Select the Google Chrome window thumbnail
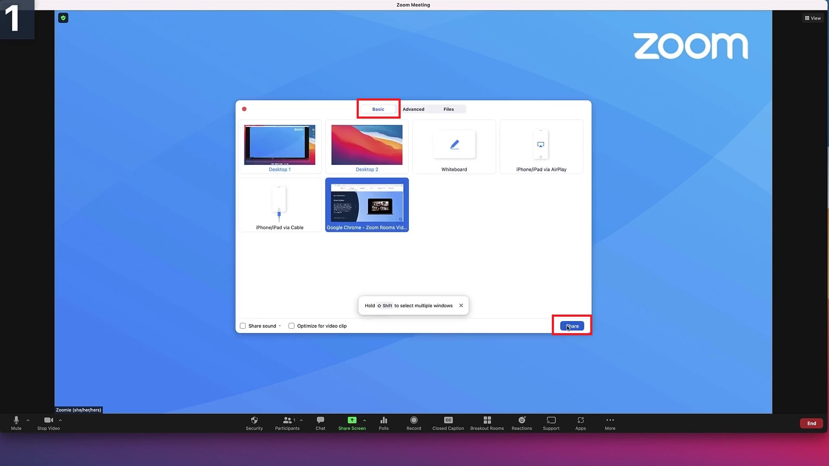This screenshot has width=829, height=466. (x=367, y=205)
